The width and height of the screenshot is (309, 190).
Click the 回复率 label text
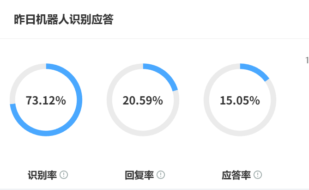click(x=139, y=175)
